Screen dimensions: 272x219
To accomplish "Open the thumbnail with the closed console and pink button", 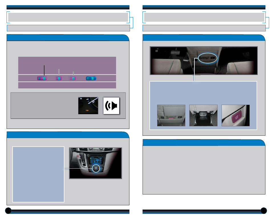I will [171, 115].
